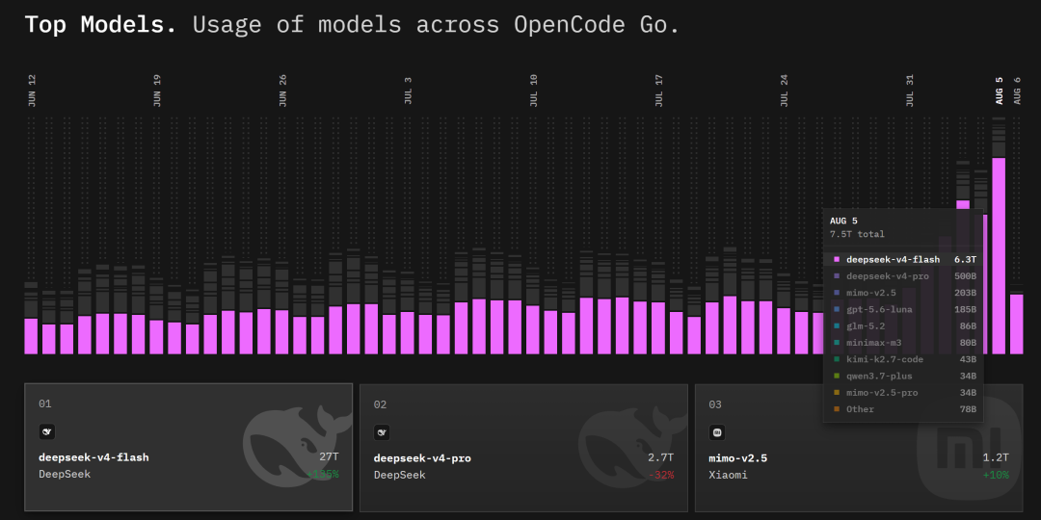This screenshot has width=1041, height=520.
Task: Select deepseek-v4-flash row in tooltip
Action: (x=903, y=259)
